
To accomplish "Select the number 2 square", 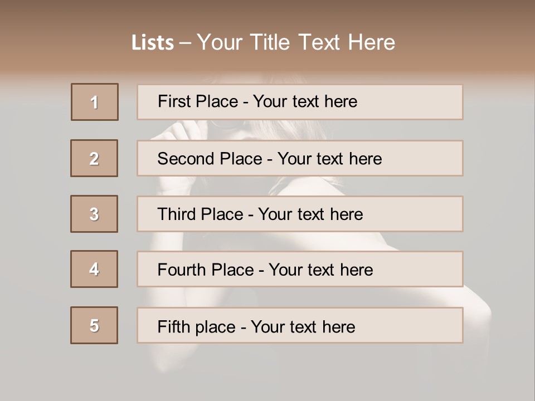I will tap(94, 158).
